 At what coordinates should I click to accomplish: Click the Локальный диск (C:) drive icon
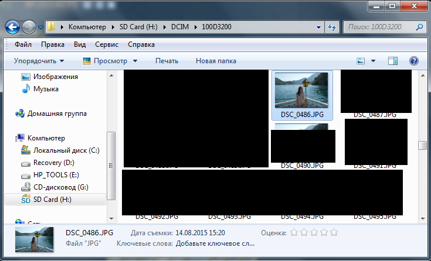(x=26, y=150)
